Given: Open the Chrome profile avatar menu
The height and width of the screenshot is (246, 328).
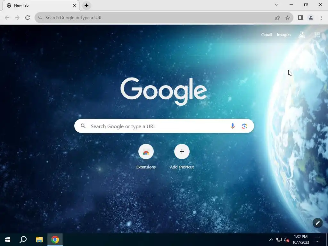Looking at the screenshot, I should (311, 18).
